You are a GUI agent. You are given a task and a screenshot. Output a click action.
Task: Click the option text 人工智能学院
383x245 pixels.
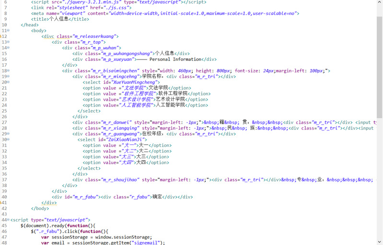click(171, 105)
